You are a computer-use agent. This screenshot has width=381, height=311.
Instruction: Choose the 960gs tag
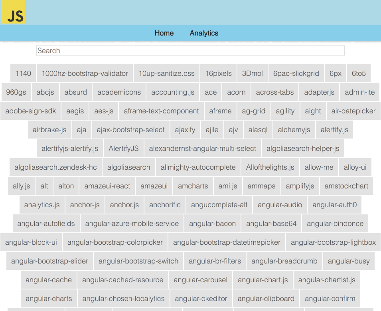point(16,92)
